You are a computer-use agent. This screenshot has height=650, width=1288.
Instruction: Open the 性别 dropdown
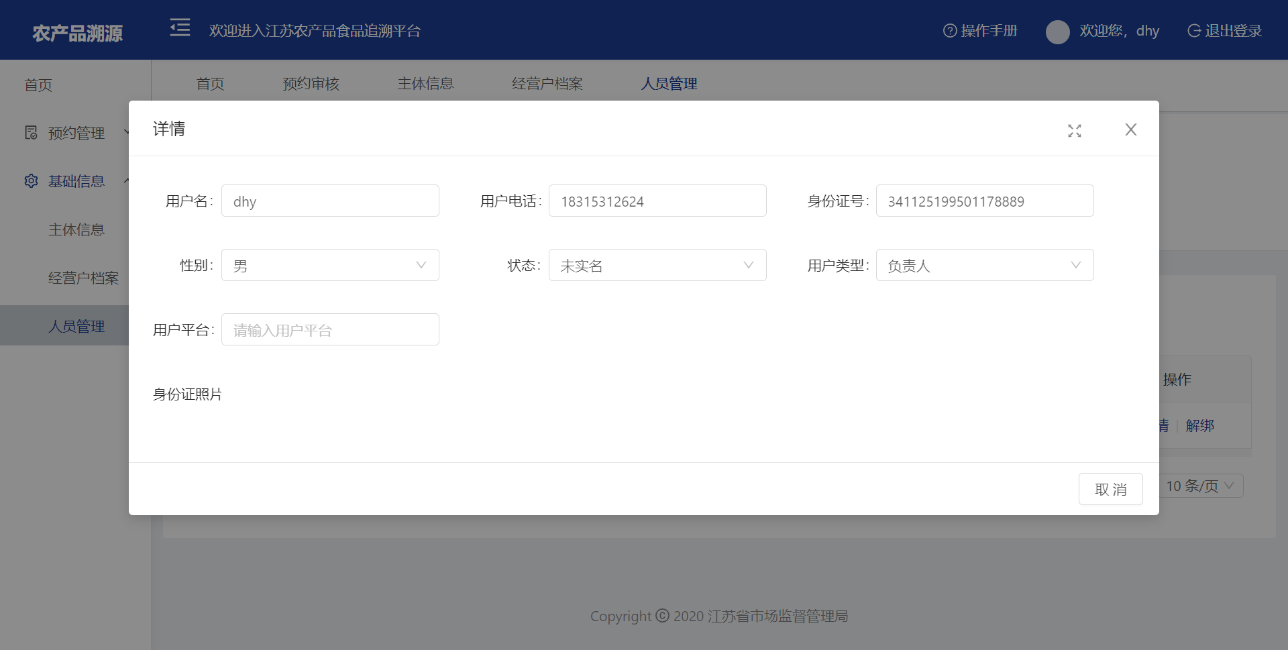pyautogui.click(x=330, y=266)
